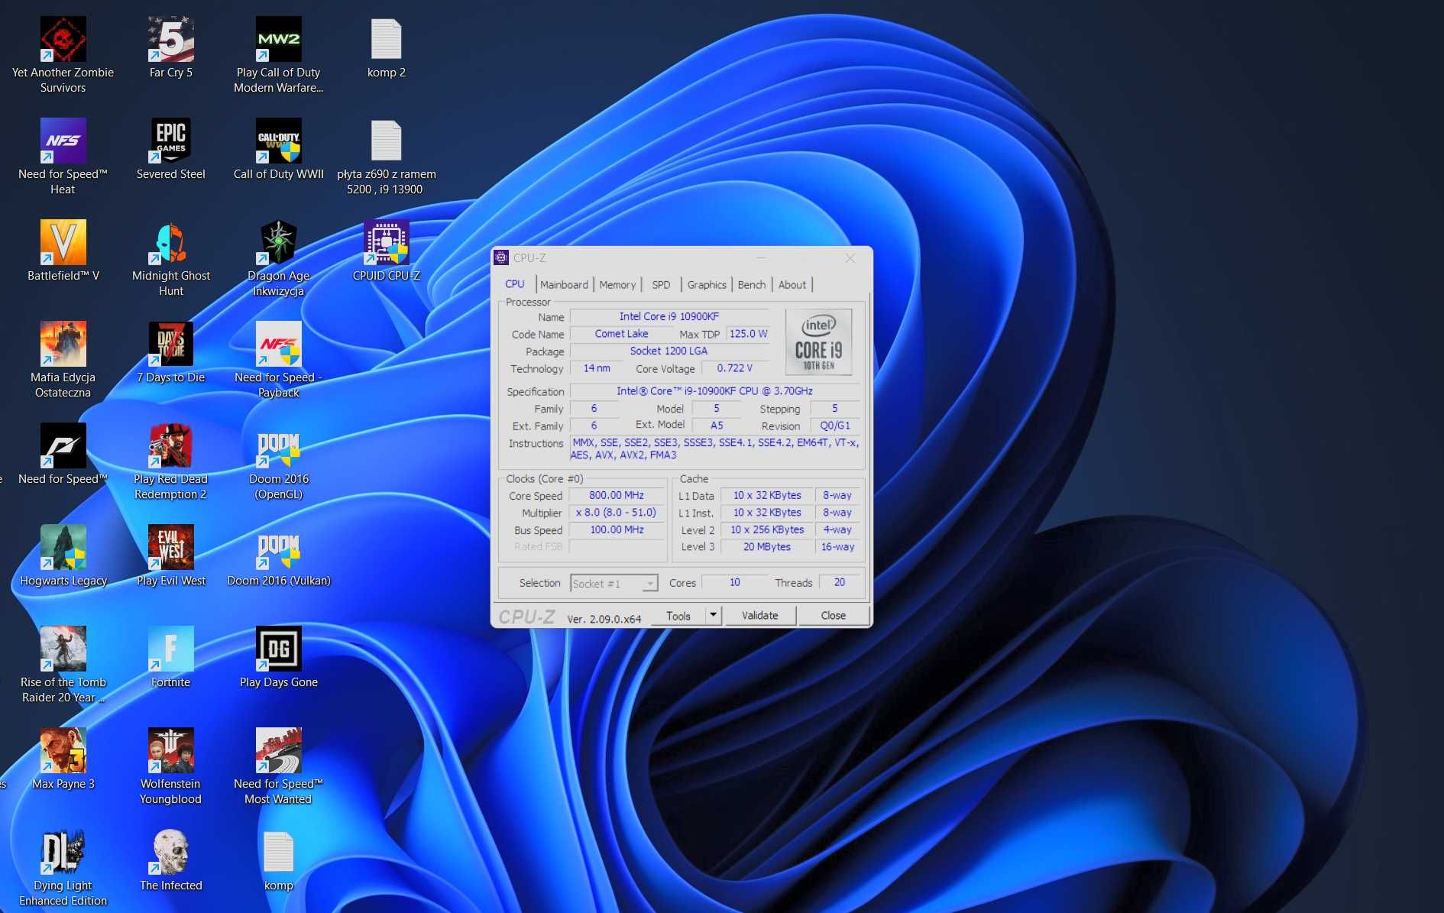
Task: Open the Socket #1 selection dropdown
Action: [614, 583]
